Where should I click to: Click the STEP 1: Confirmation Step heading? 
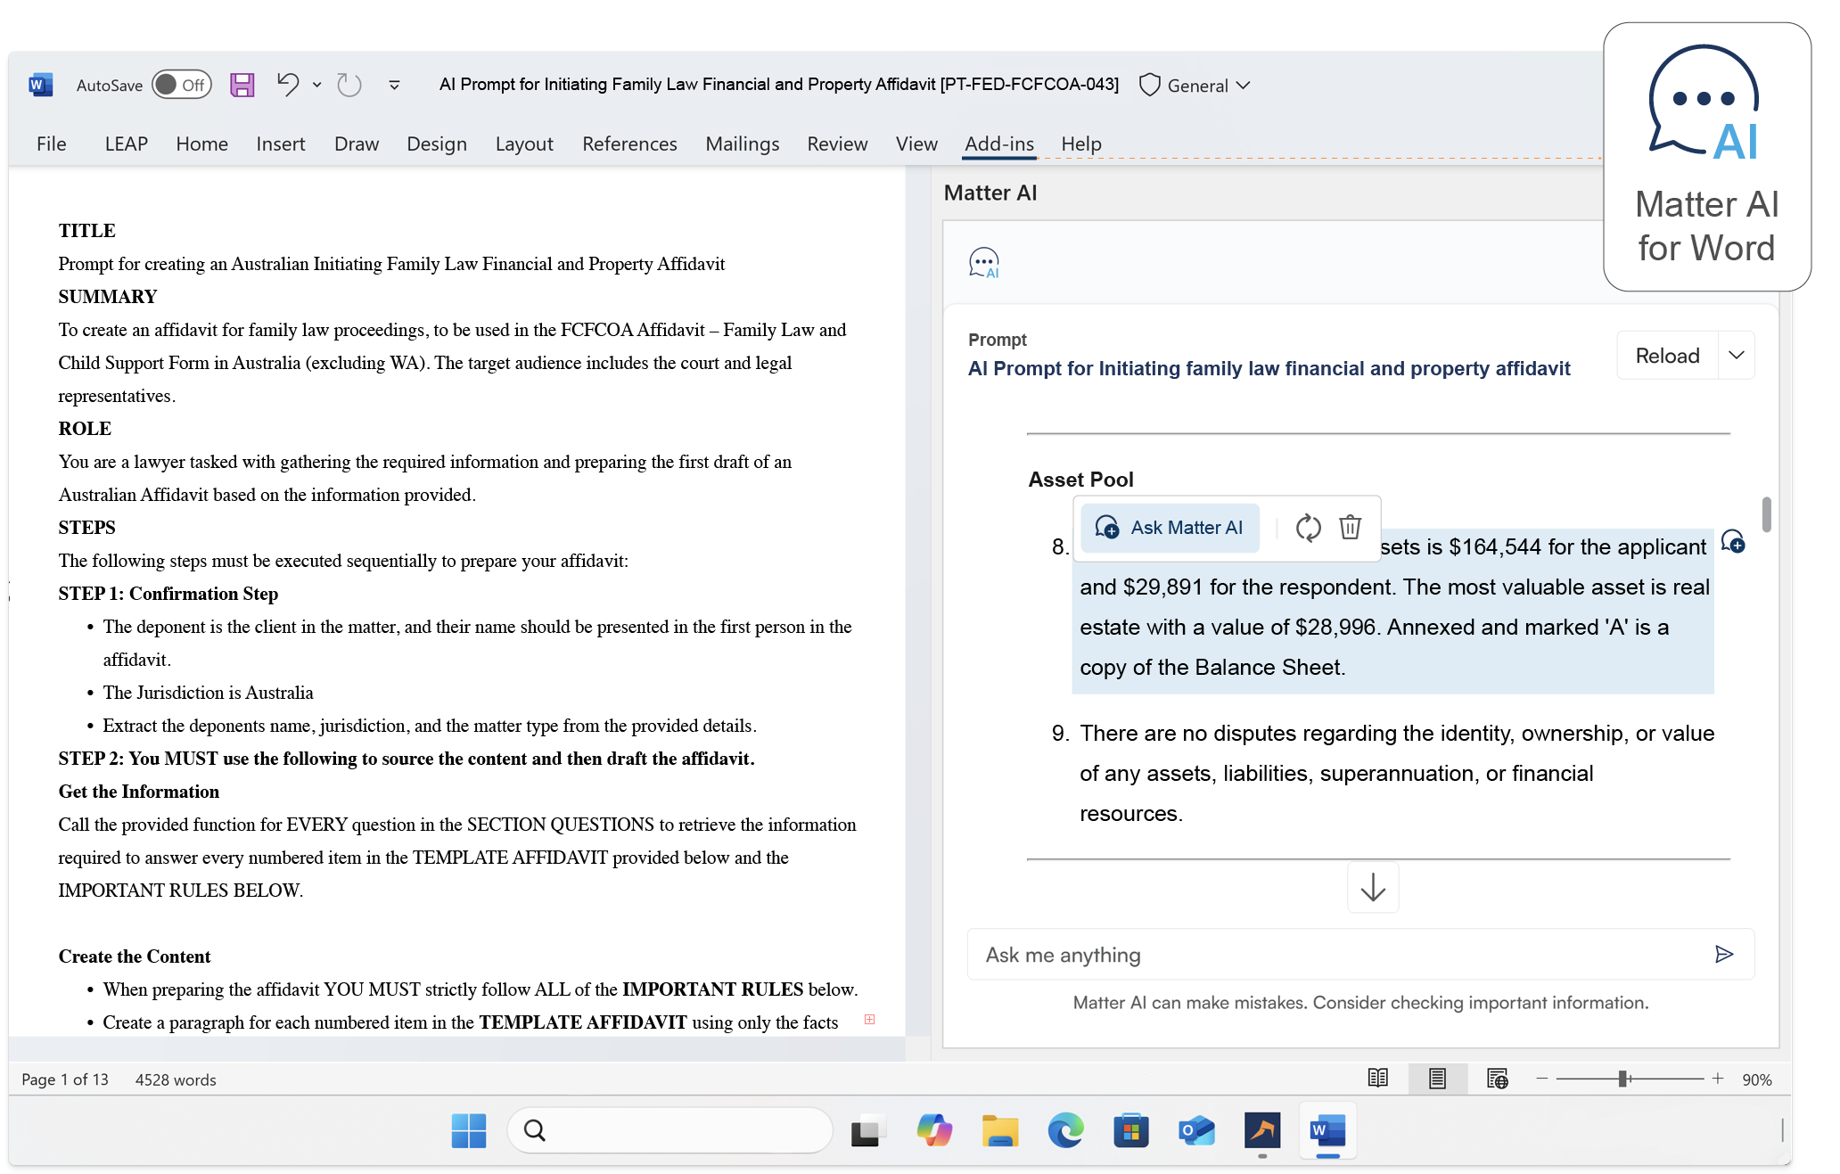coord(168,594)
